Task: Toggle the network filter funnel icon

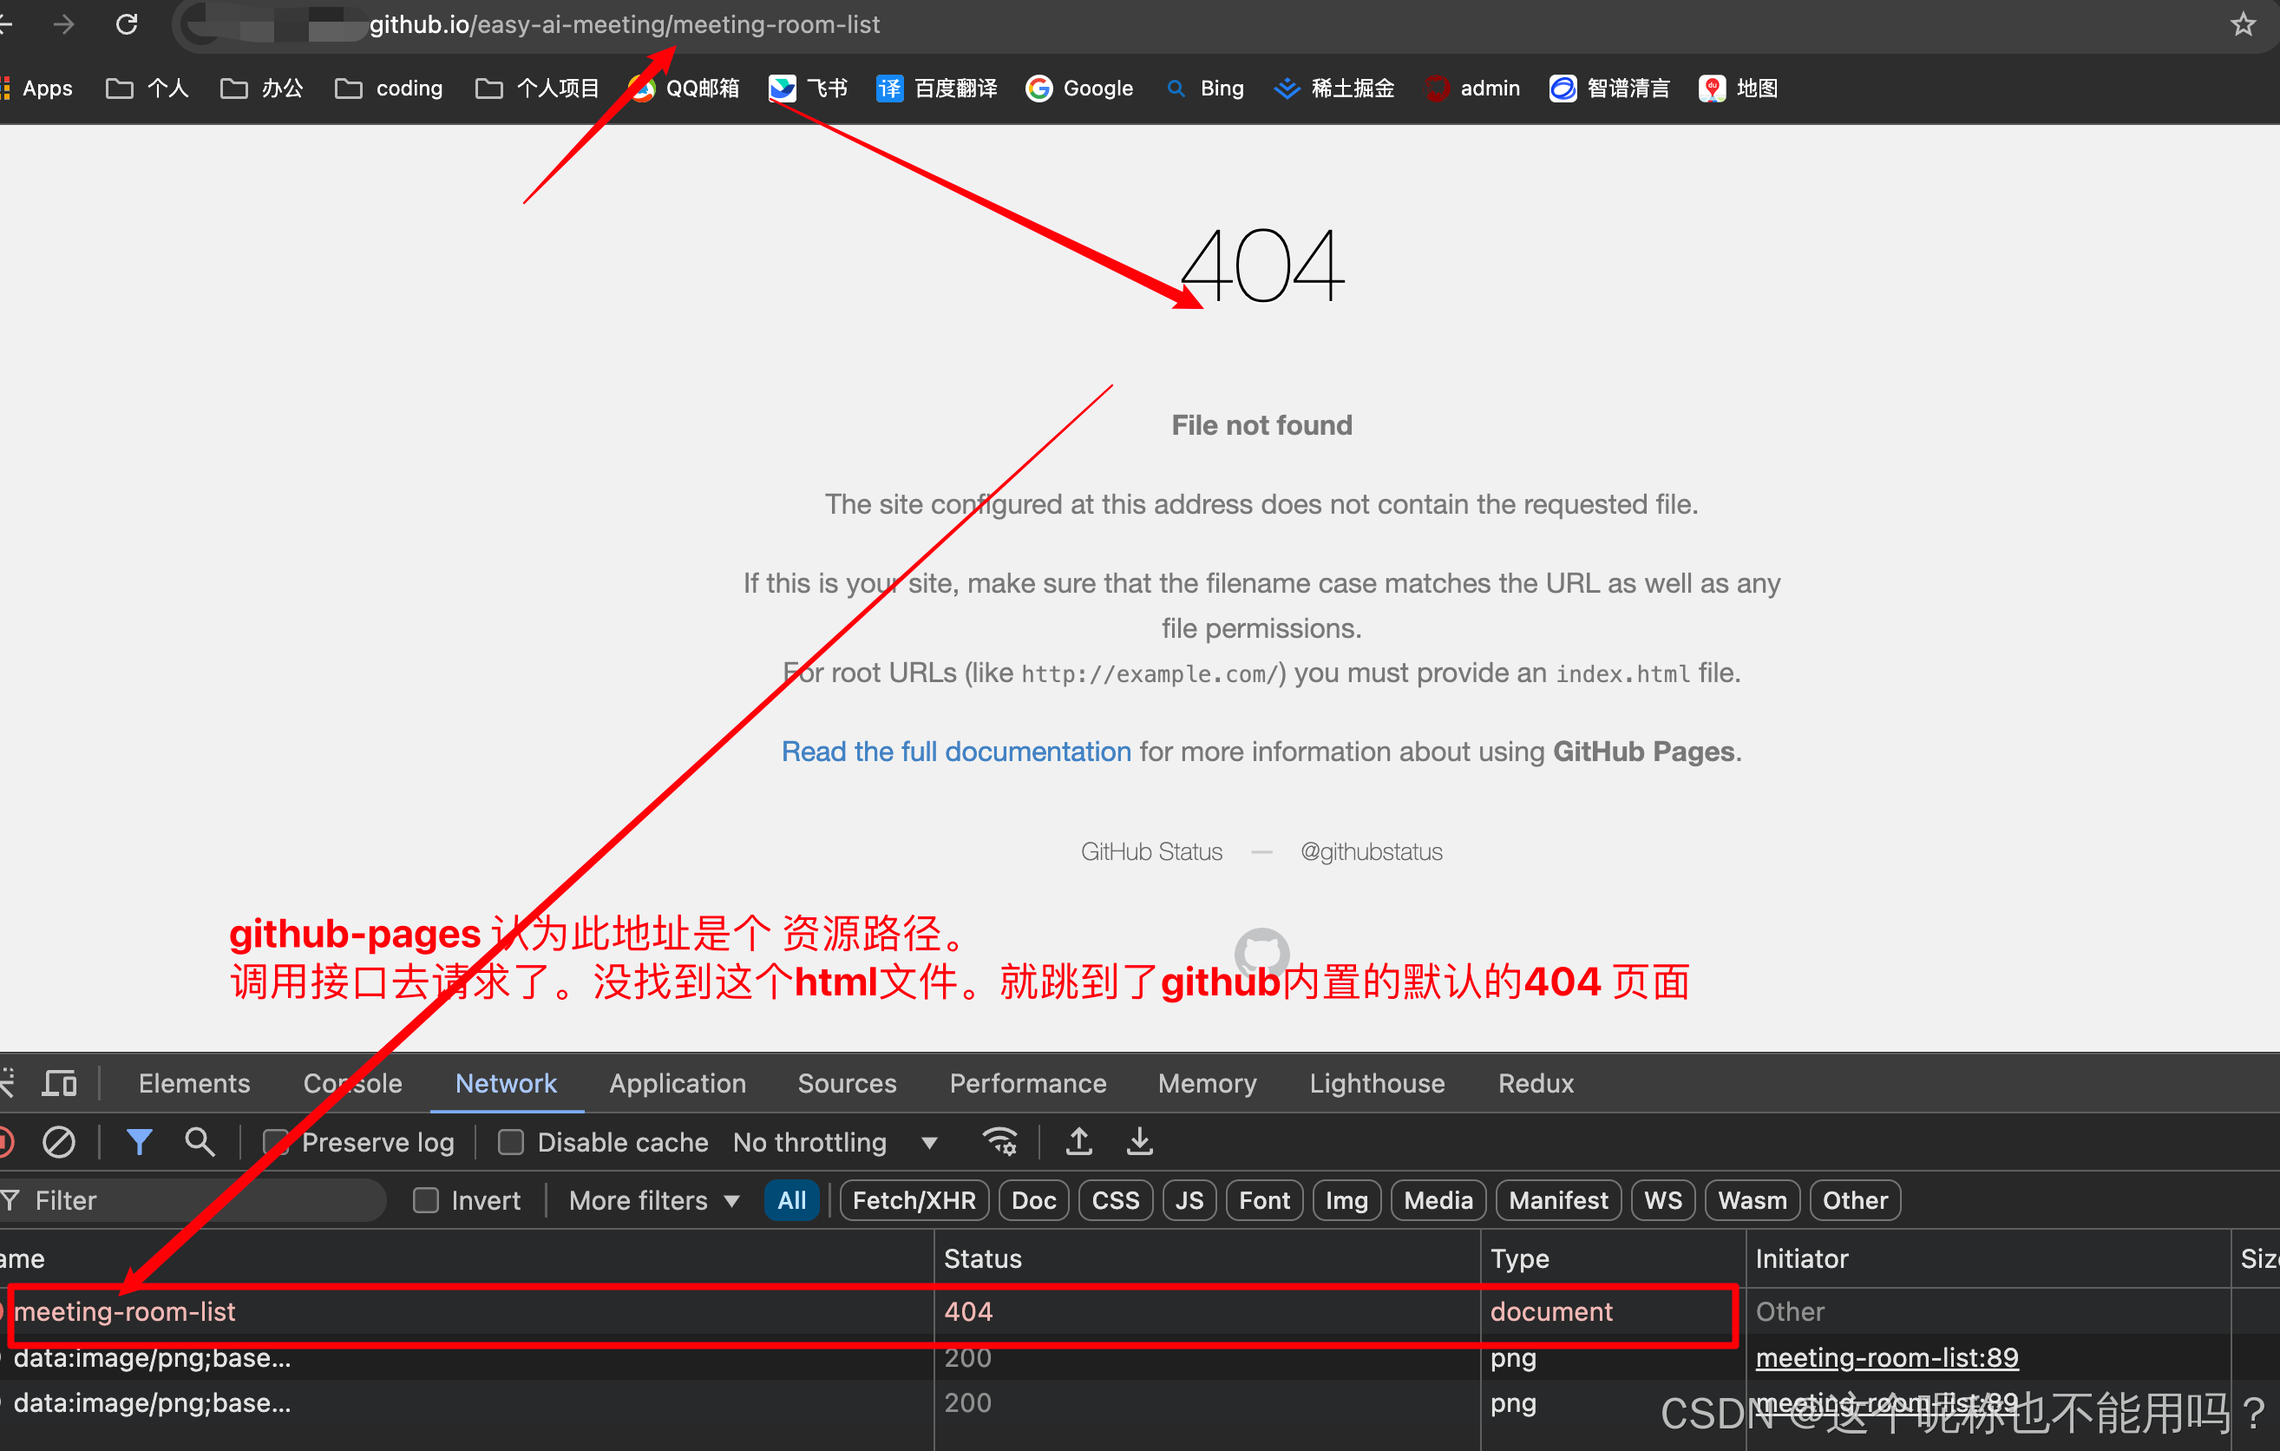Action: pyautogui.click(x=139, y=1141)
